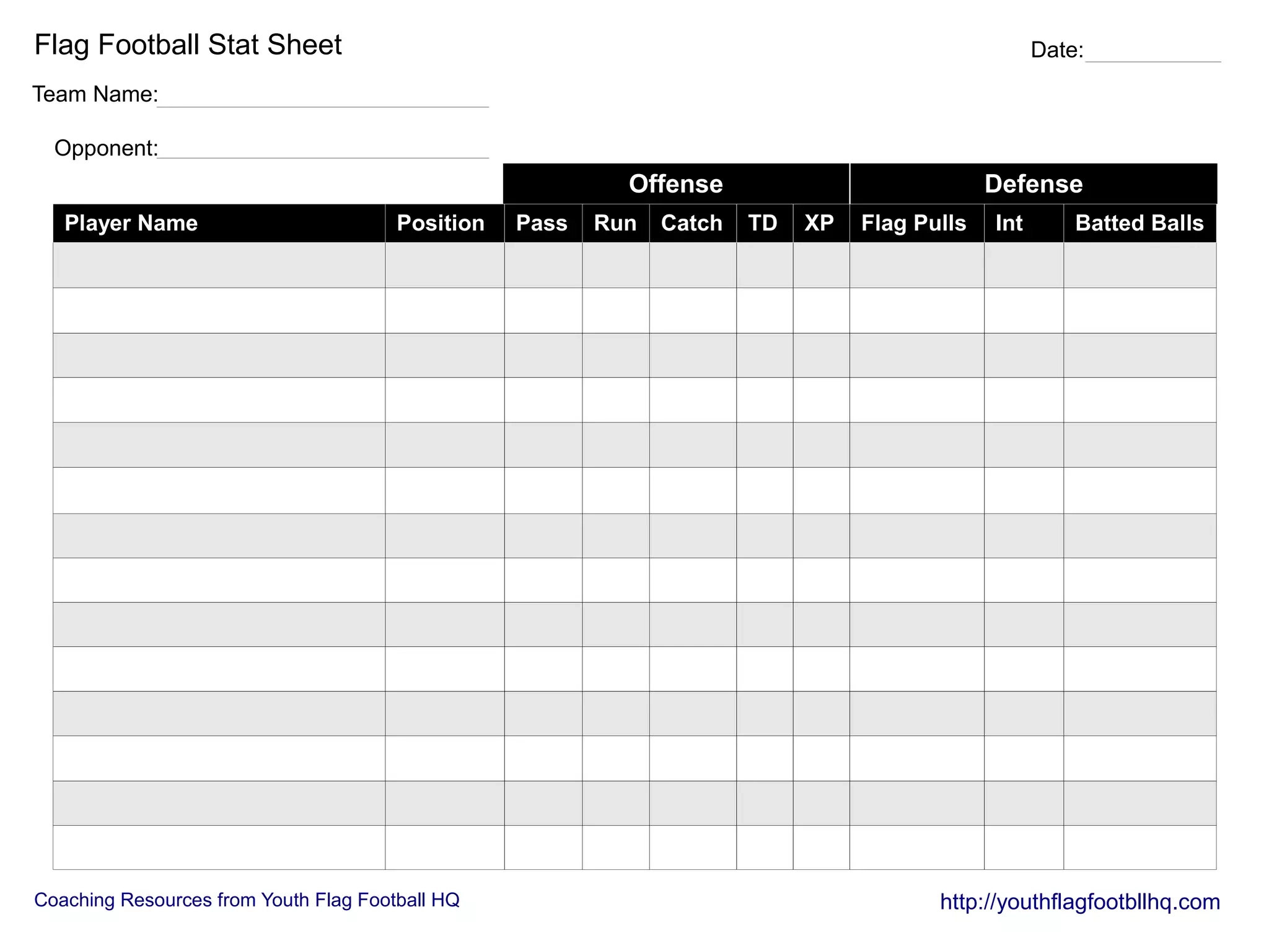
Task: Click the first row Player Name cell
Action: pos(219,265)
